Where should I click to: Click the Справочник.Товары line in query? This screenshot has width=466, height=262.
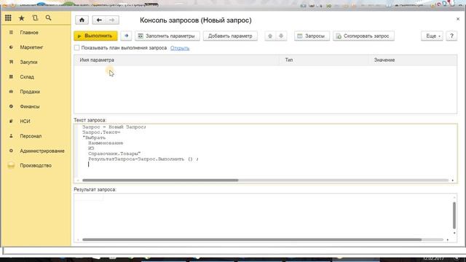click(114, 154)
